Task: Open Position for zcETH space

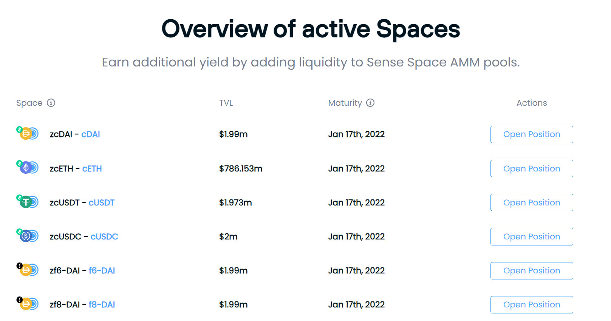Action: click(x=532, y=168)
